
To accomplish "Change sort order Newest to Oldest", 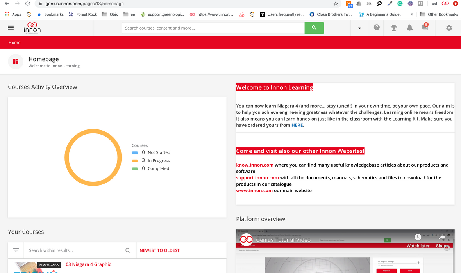I will [x=159, y=250].
